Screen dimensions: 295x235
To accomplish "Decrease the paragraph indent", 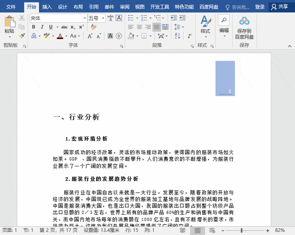I will [174, 18].
